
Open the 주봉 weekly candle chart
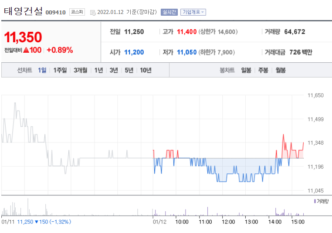click(263, 70)
